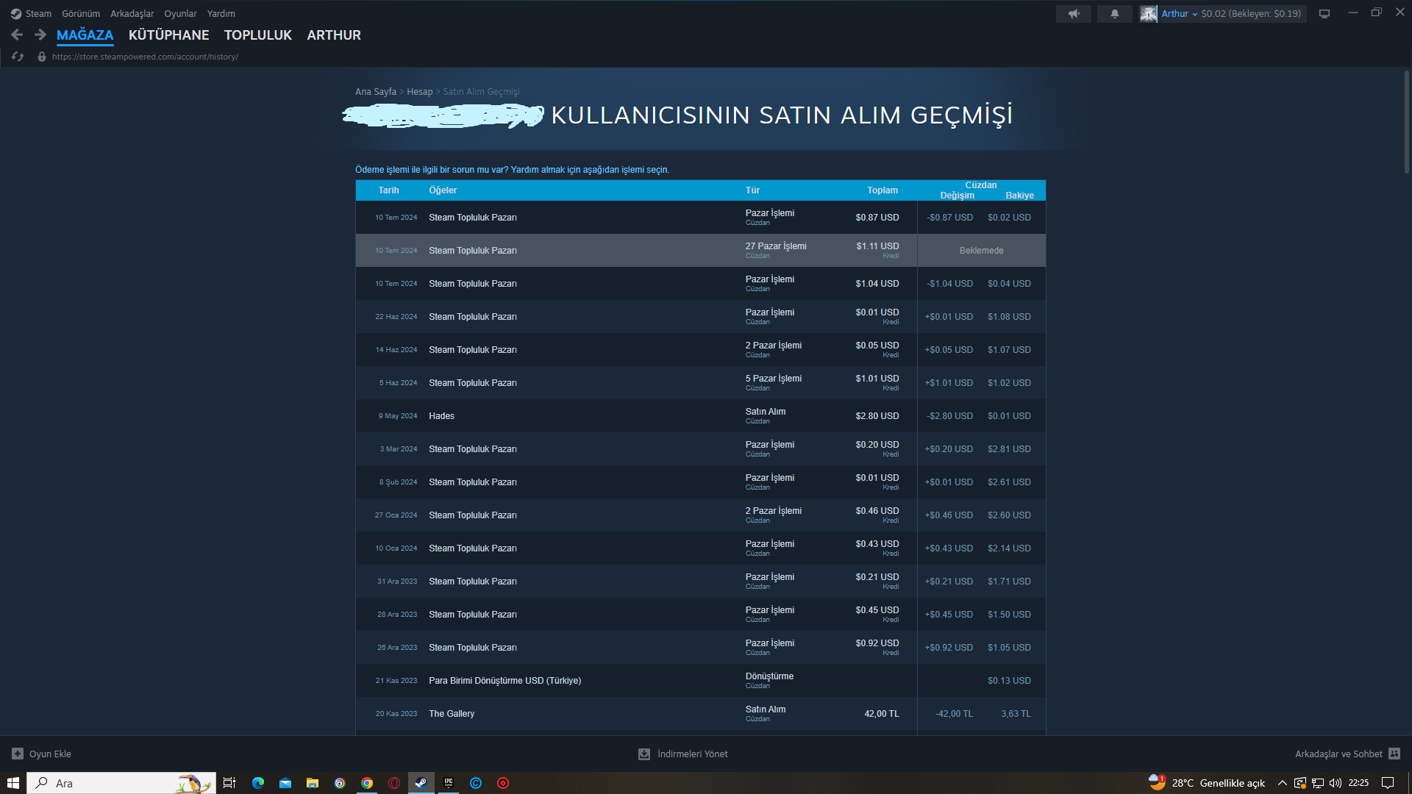The image size is (1412, 794).
Task: Click the page reload icon
Action: (x=18, y=57)
